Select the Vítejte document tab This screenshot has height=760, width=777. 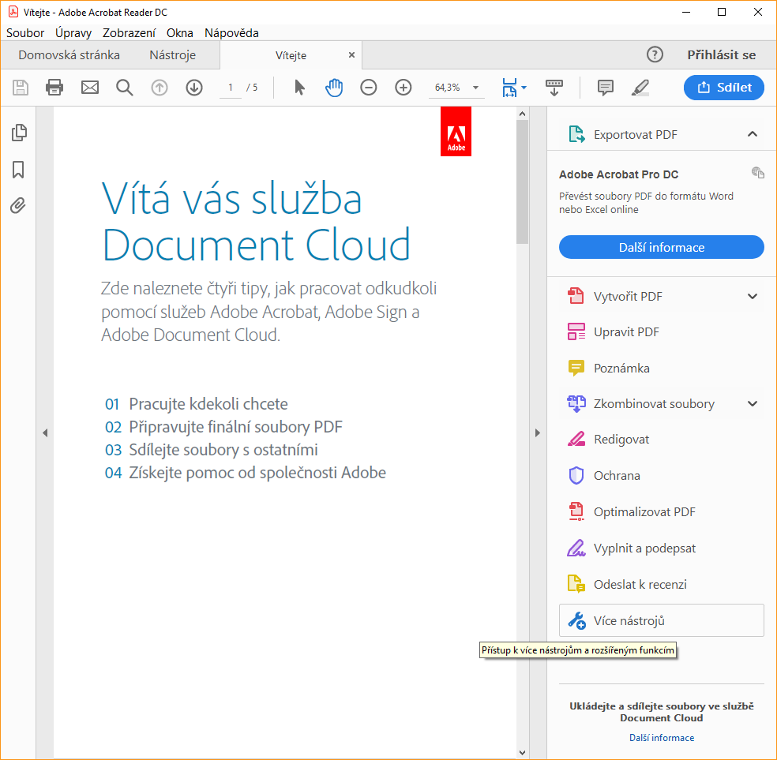[291, 55]
